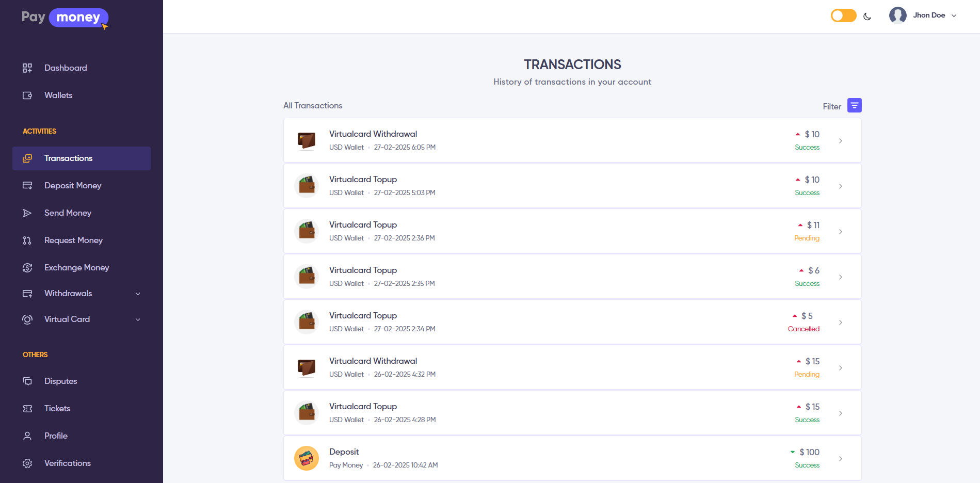The width and height of the screenshot is (980, 483).
Task: Toggle the dark mode switch
Action: click(x=843, y=15)
